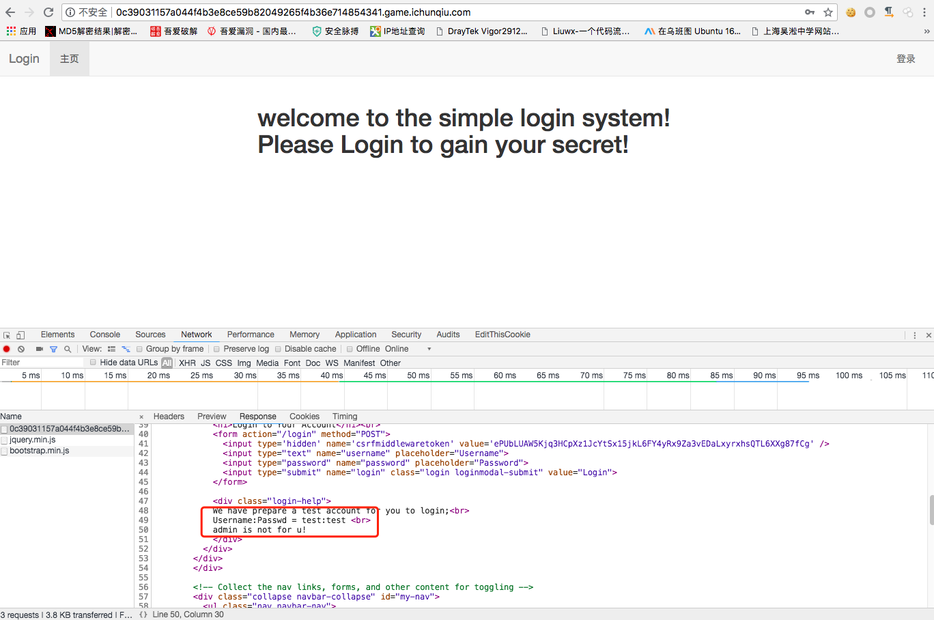Open the Chrome three-dot menu
The image size is (934, 620).
click(924, 12)
